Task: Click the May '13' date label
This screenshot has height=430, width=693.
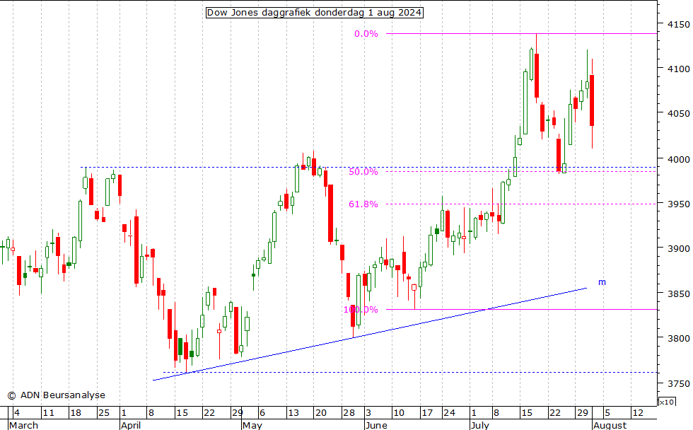Action: coord(293,413)
